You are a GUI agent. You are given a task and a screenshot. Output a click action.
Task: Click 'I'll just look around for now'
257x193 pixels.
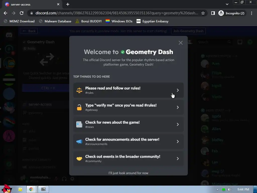pos(128,173)
